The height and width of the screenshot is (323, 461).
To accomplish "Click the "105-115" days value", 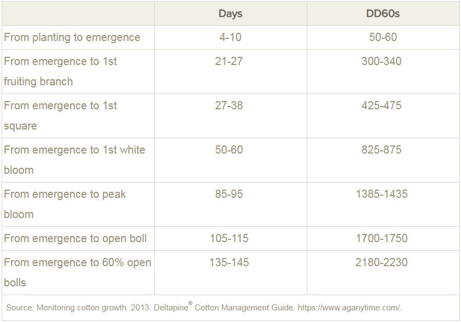I will coord(229,239).
